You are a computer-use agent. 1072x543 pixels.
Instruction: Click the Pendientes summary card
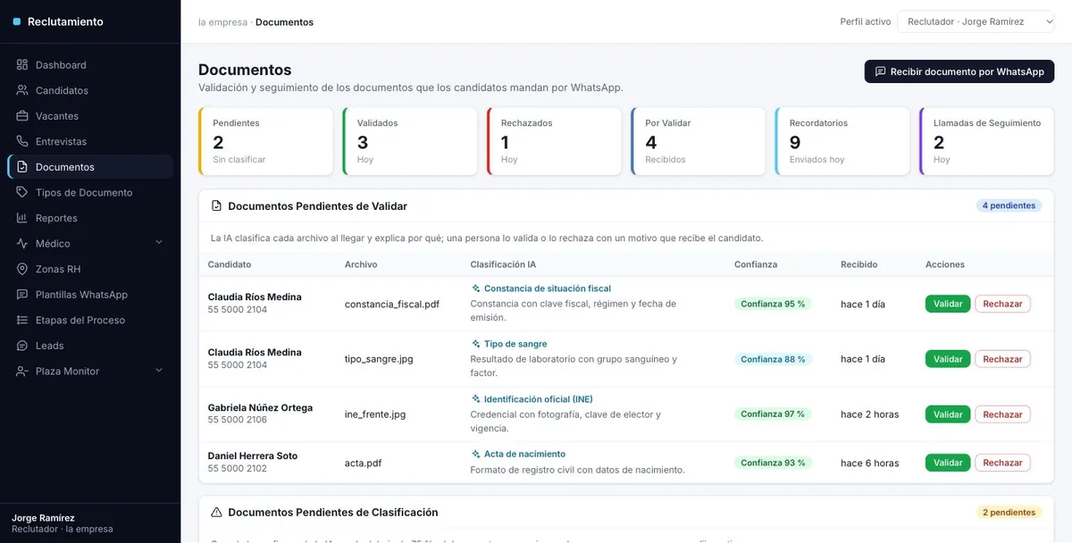(265, 141)
